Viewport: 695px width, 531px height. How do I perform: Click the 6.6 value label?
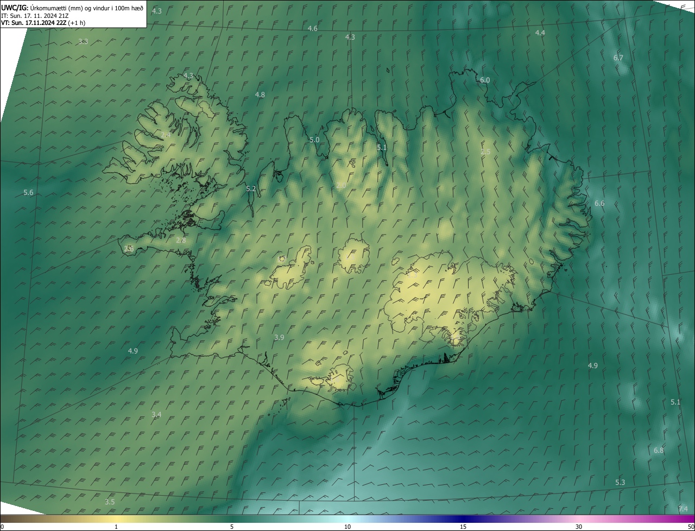point(599,204)
